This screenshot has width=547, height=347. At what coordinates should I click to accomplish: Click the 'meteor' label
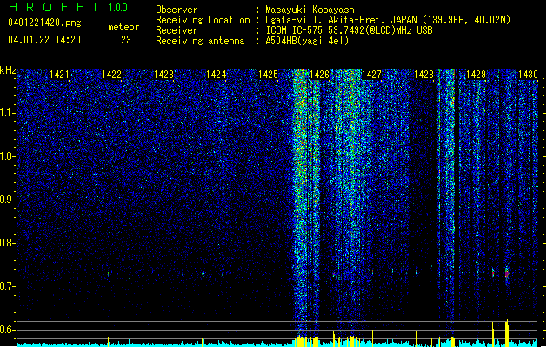coord(123,27)
